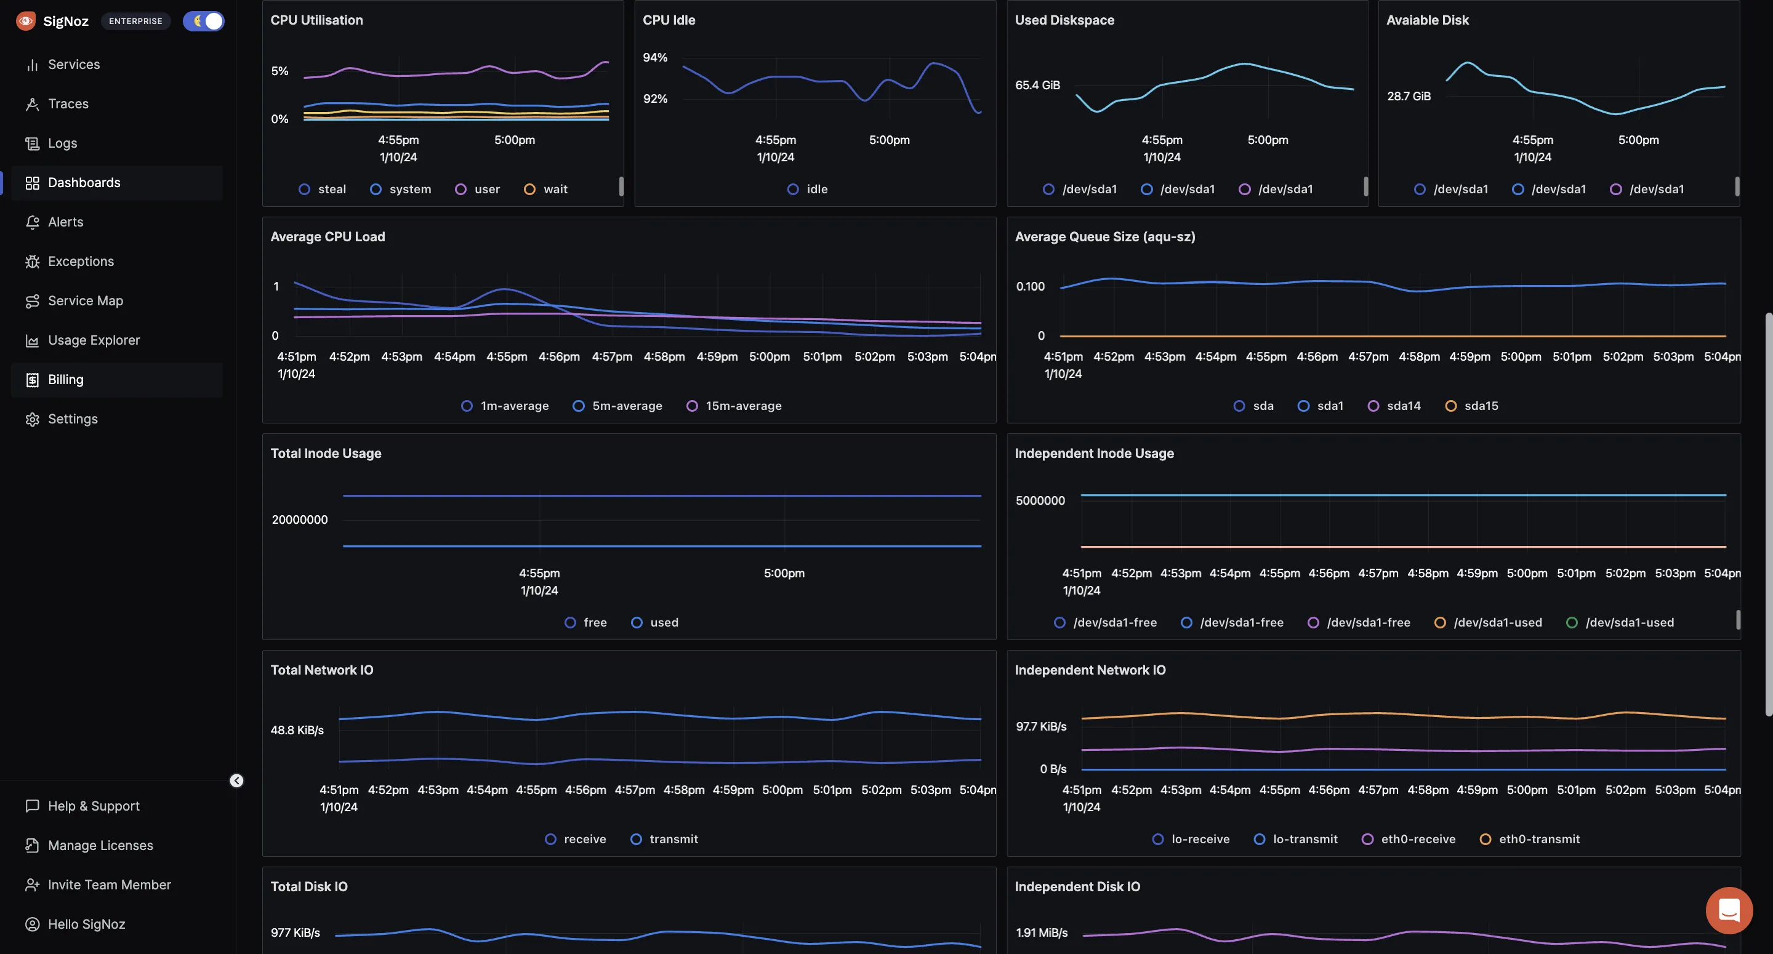
Task: Open the Billing page
Action: coord(117,379)
